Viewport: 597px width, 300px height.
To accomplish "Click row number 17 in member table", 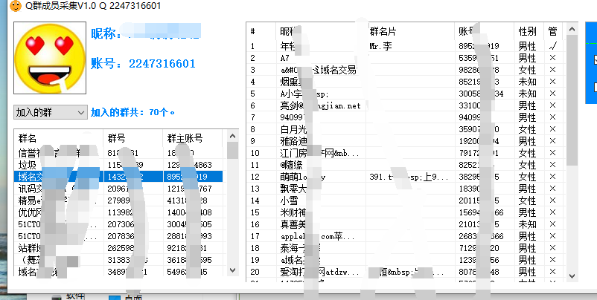I will [x=255, y=236].
